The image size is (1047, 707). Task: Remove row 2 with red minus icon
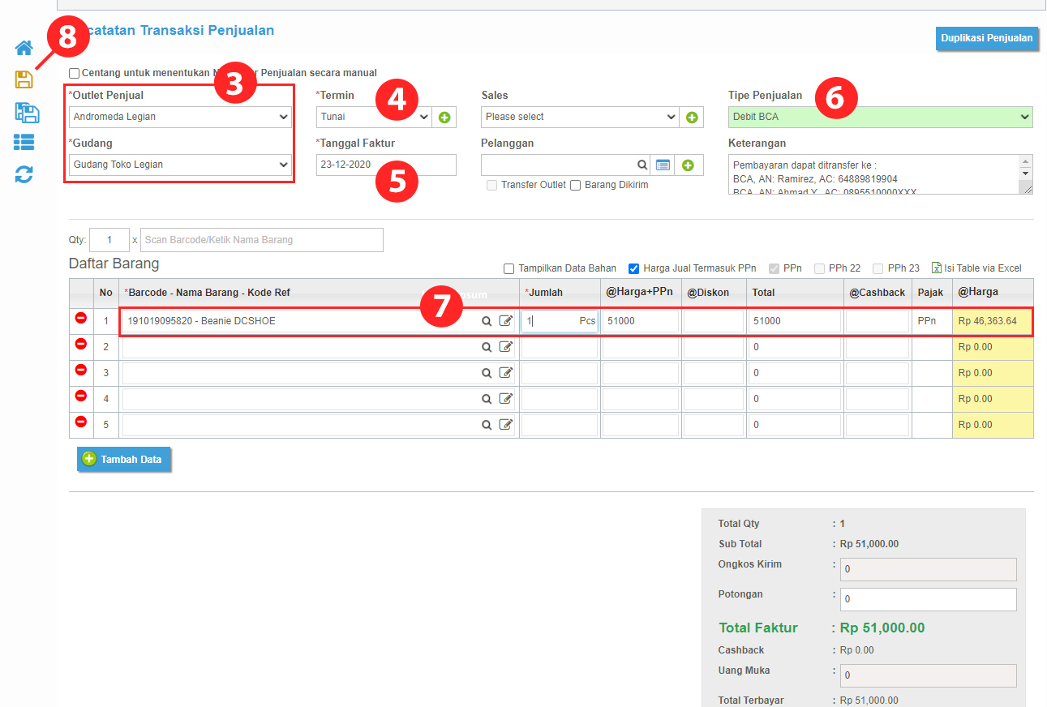click(x=81, y=345)
